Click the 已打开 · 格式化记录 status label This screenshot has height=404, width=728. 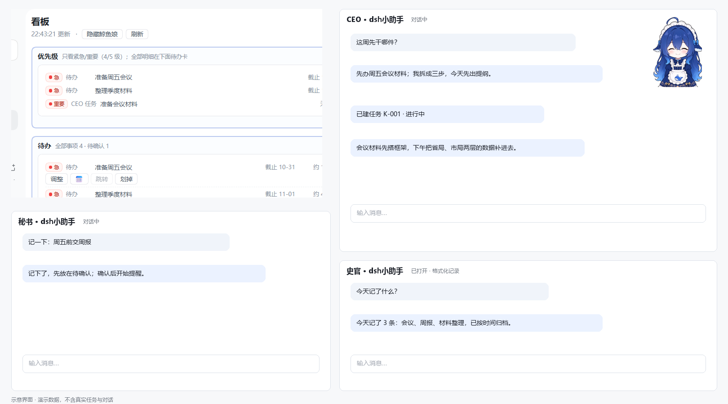[x=435, y=271]
